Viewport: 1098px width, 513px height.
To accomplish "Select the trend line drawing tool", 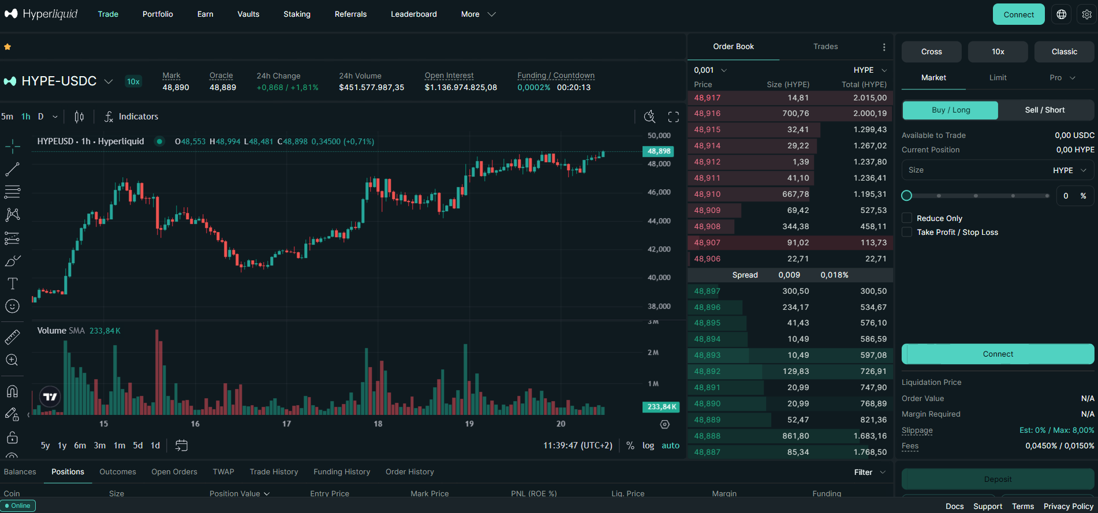I will click(x=12, y=170).
